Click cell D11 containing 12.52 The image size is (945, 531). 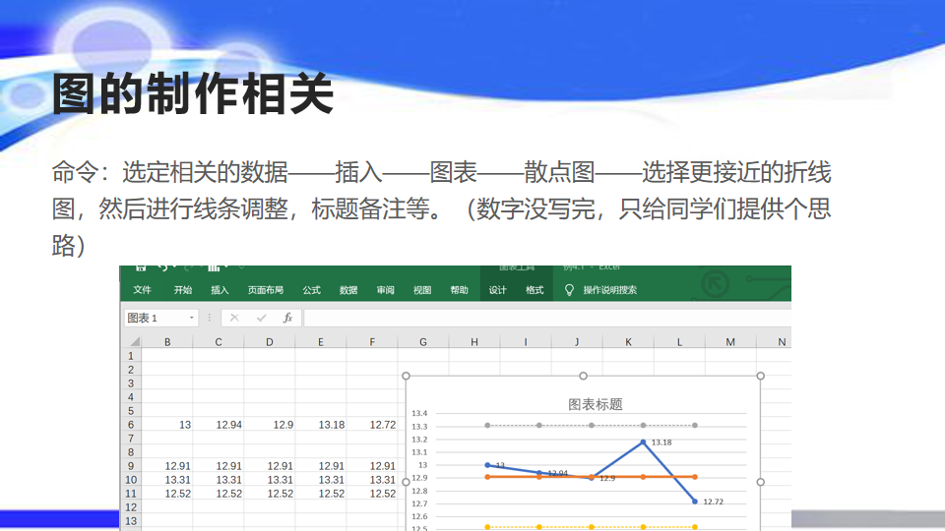point(270,494)
